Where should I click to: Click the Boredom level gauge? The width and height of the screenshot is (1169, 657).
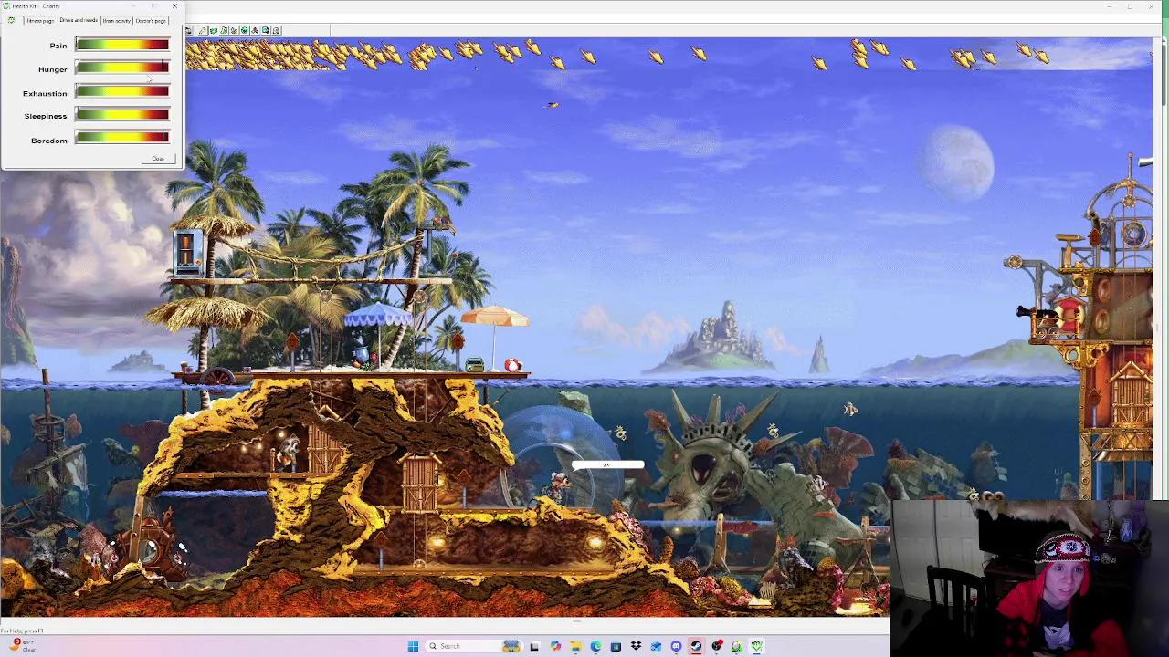coord(122,139)
